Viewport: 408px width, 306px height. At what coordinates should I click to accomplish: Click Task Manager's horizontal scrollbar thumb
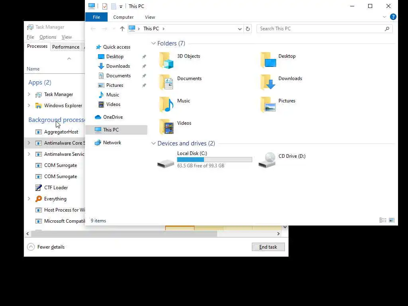[x=124, y=233]
